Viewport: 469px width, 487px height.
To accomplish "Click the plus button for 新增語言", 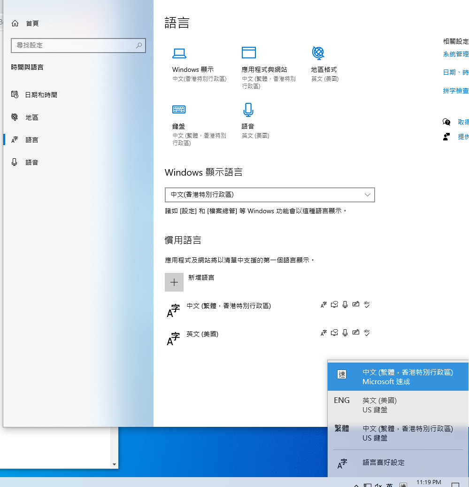I will (174, 282).
